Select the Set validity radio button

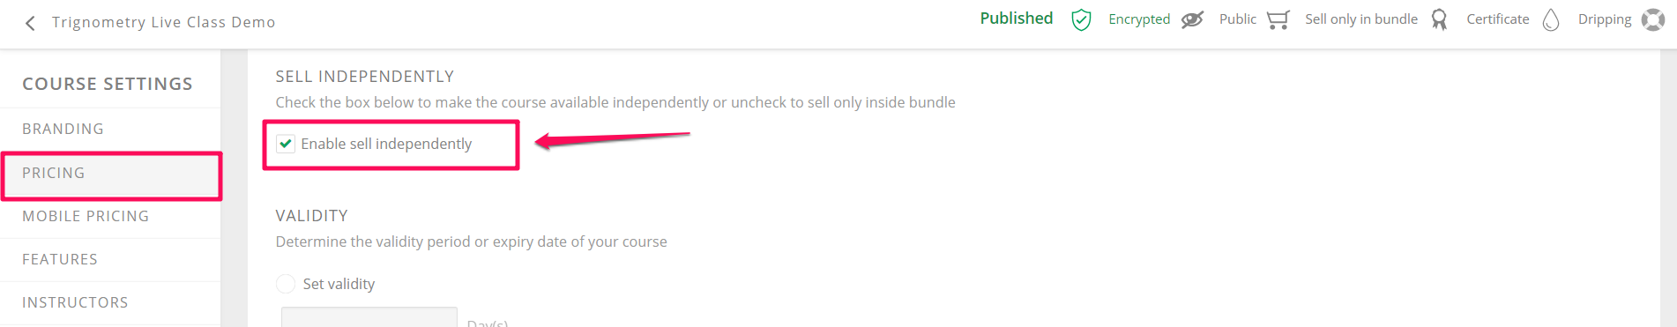(x=286, y=284)
